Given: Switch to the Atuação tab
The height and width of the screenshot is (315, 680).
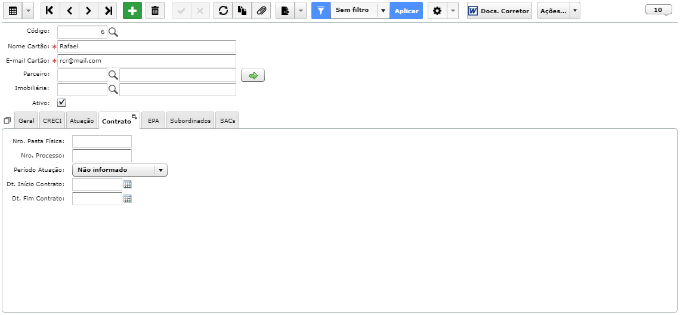Looking at the screenshot, I should click(82, 121).
